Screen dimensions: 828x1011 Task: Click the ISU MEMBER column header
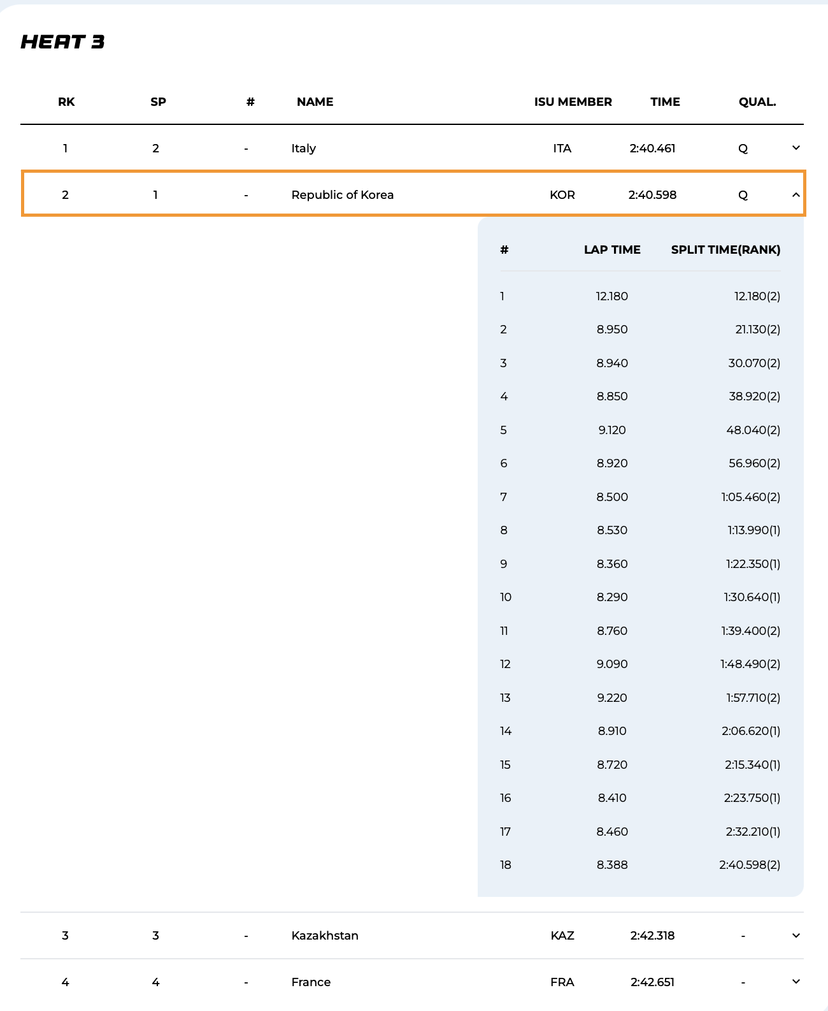click(573, 102)
